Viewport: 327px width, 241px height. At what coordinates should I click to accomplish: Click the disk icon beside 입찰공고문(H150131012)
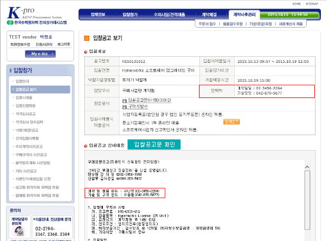click(124, 101)
